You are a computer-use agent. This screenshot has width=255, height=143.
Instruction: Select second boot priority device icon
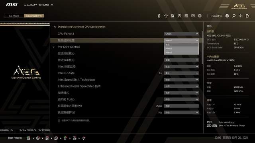click(x=38, y=138)
